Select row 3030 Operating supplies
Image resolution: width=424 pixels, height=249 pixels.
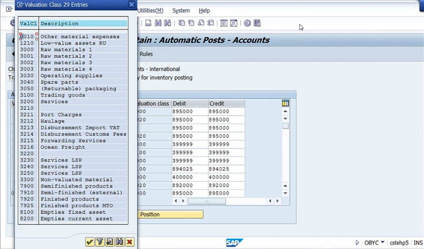73,76
